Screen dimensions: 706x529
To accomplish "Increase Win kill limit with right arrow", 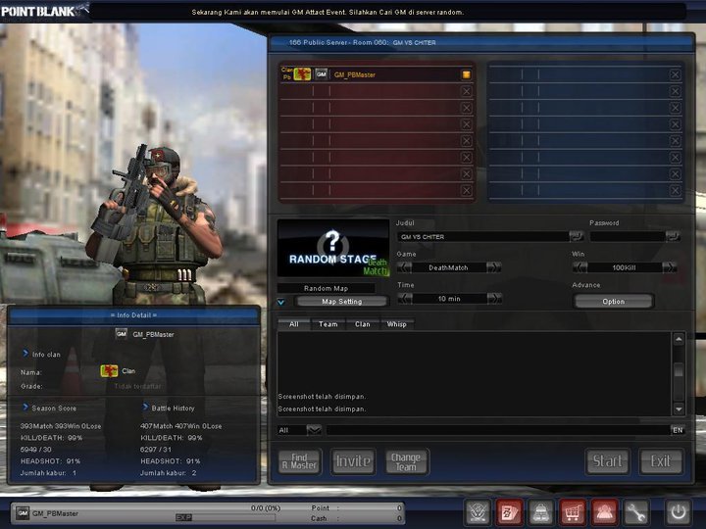I will pyautogui.click(x=670, y=267).
